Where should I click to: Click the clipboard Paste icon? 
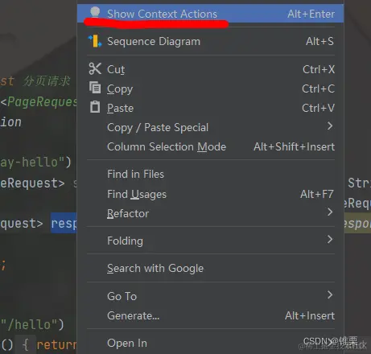pyautogui.click(x=95, y=107)
